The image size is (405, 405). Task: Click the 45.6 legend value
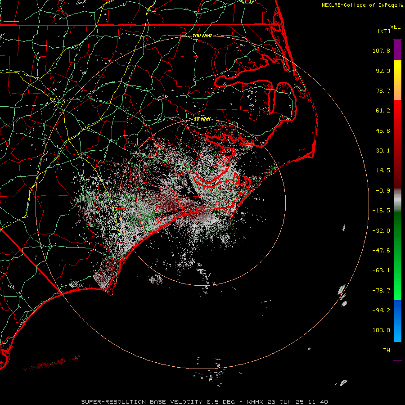[x=383, y=130]
